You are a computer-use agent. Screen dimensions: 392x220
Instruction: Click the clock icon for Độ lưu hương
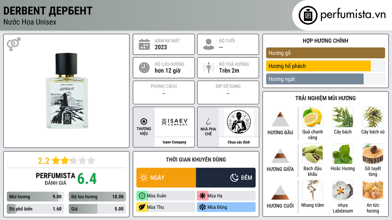144,68
